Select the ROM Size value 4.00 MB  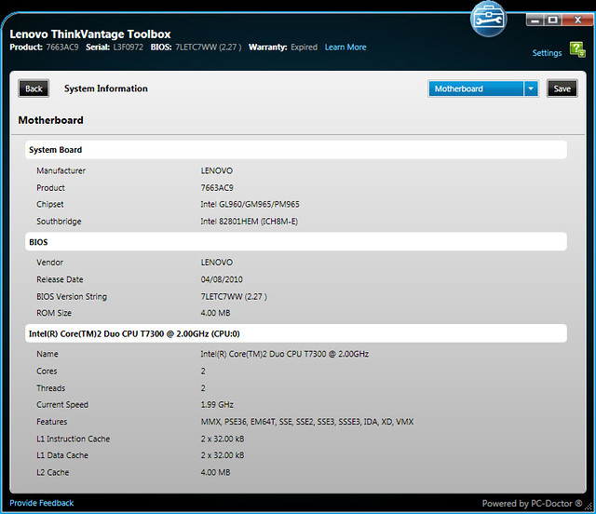click(x=215, y=313)
